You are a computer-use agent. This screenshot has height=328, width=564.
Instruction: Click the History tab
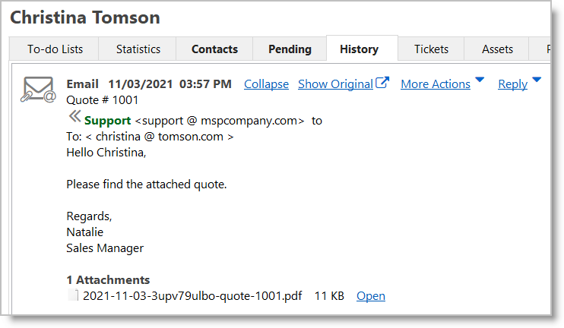point(360,49)
